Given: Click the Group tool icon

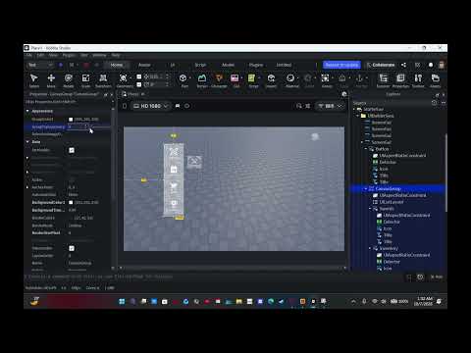Looking at the screenshot, I should (x=325, y=78).
